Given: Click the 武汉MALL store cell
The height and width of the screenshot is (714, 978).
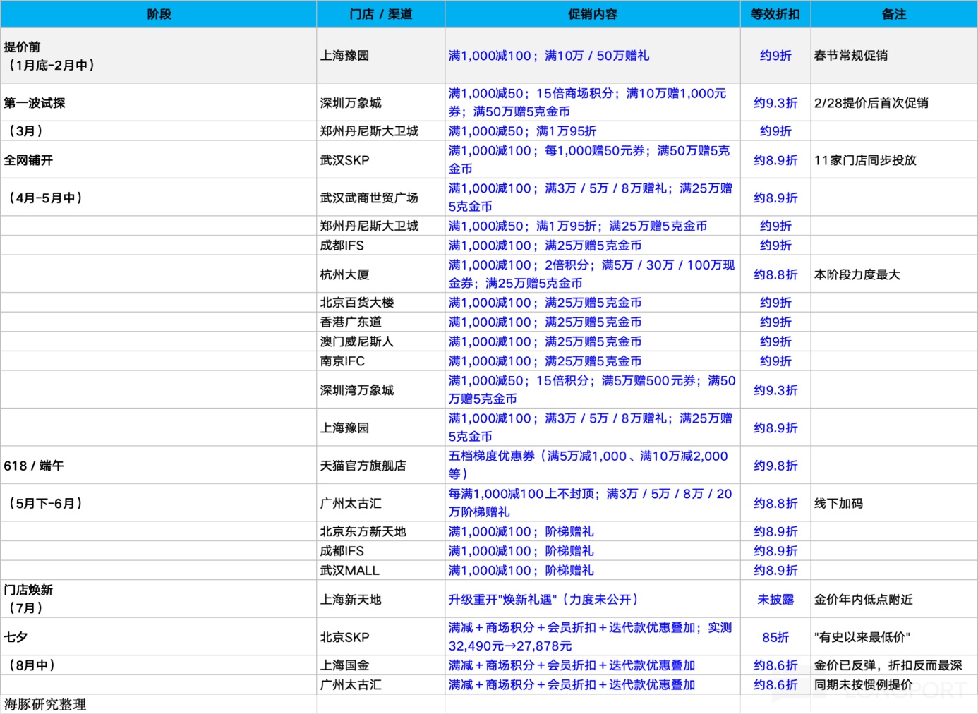Looking at the screenshot, I should pos(381,570).
